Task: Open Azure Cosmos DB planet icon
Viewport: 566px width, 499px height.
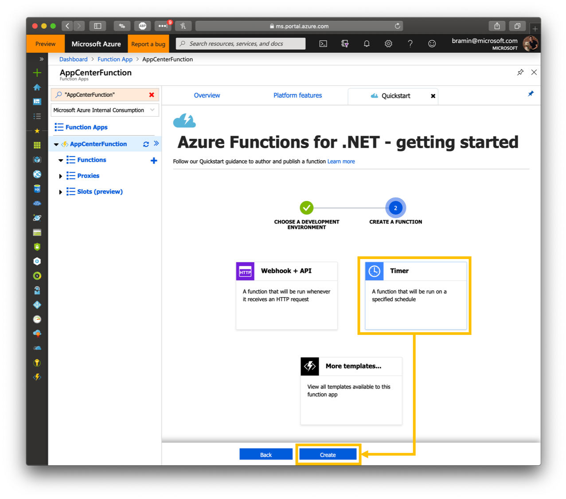Action: tap(37, 218)
